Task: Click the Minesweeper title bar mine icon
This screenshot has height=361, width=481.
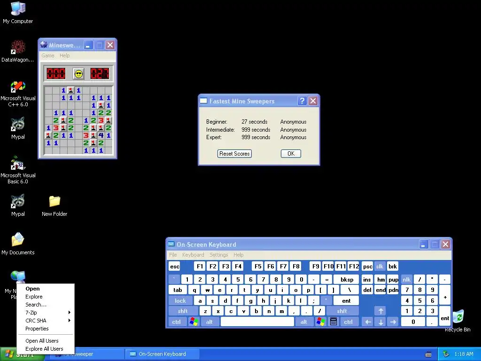Action: coord(44,45)
